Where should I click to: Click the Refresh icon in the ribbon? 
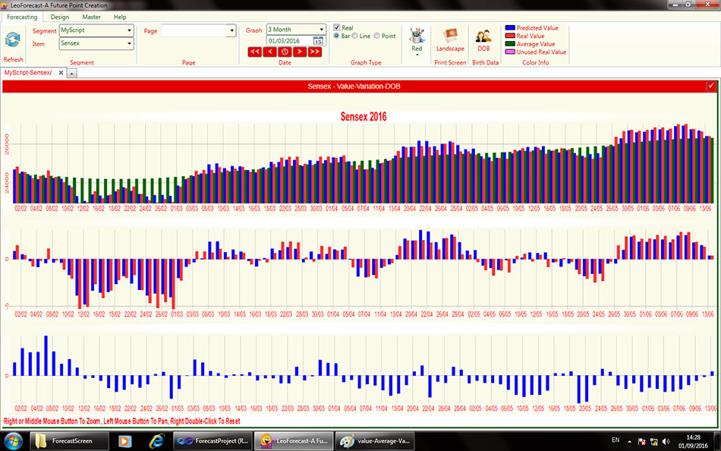[12, 39]
